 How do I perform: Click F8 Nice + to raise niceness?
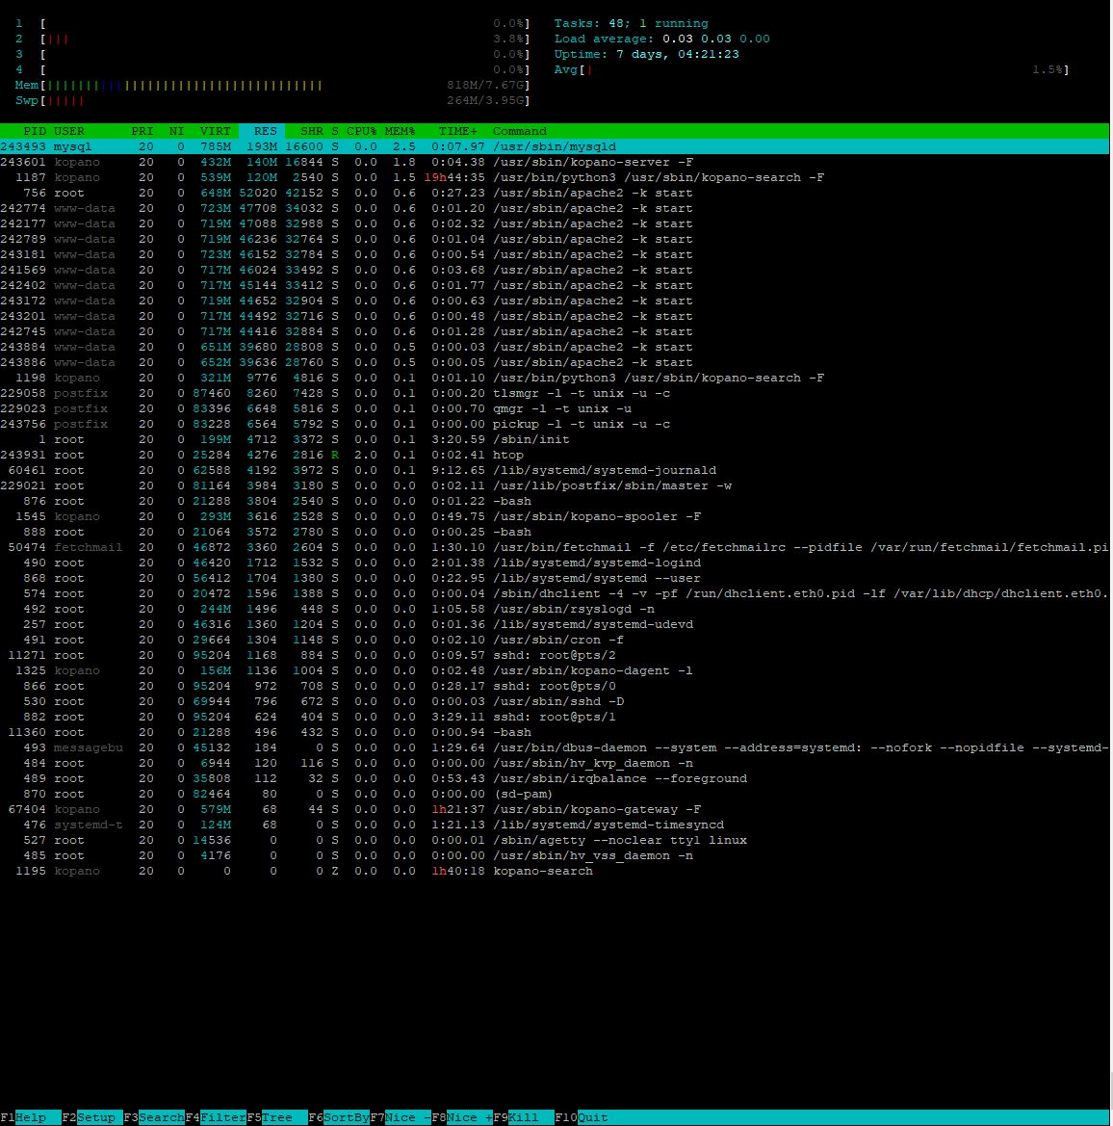pos(462,1117)
